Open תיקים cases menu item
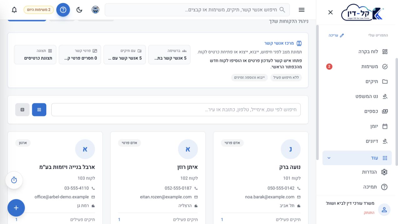398x224 pixels. [x=357, y=81]
